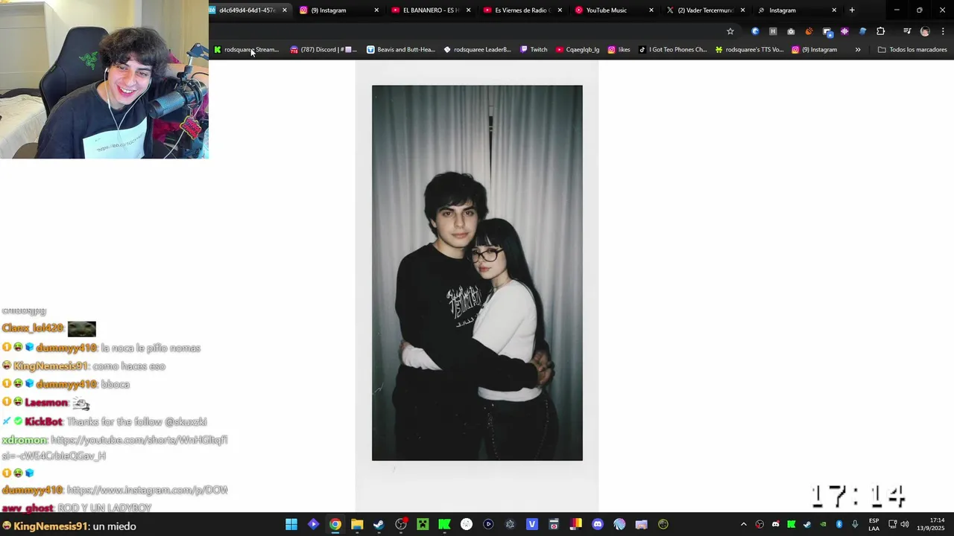
Task: Click the NVIDIA tray icon
Action: click(x=823, y=524)
